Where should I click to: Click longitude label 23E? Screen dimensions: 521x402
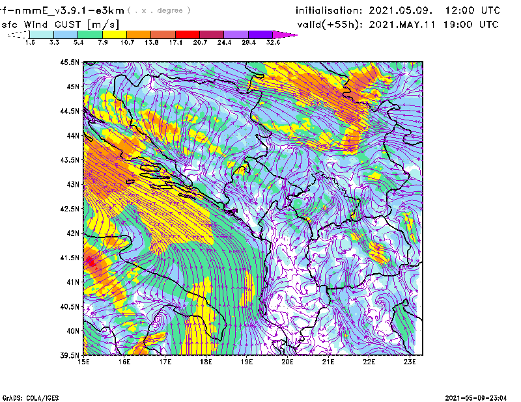click(x=410, y=362)
